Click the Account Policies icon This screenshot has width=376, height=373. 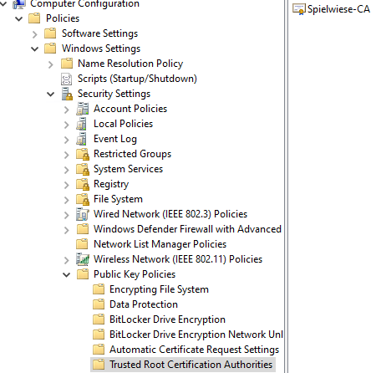point(83,109)
